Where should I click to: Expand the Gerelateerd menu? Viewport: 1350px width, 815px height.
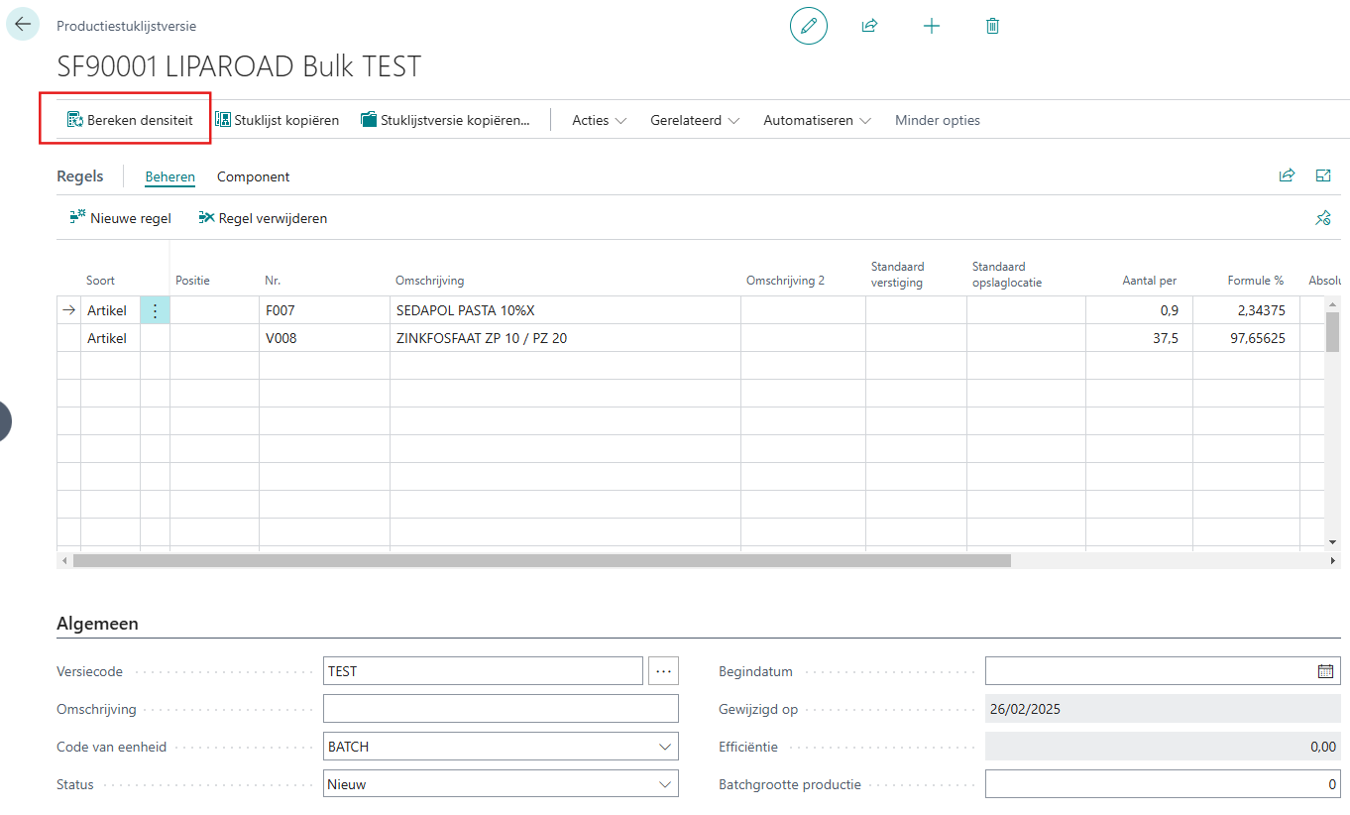[695, 120]
